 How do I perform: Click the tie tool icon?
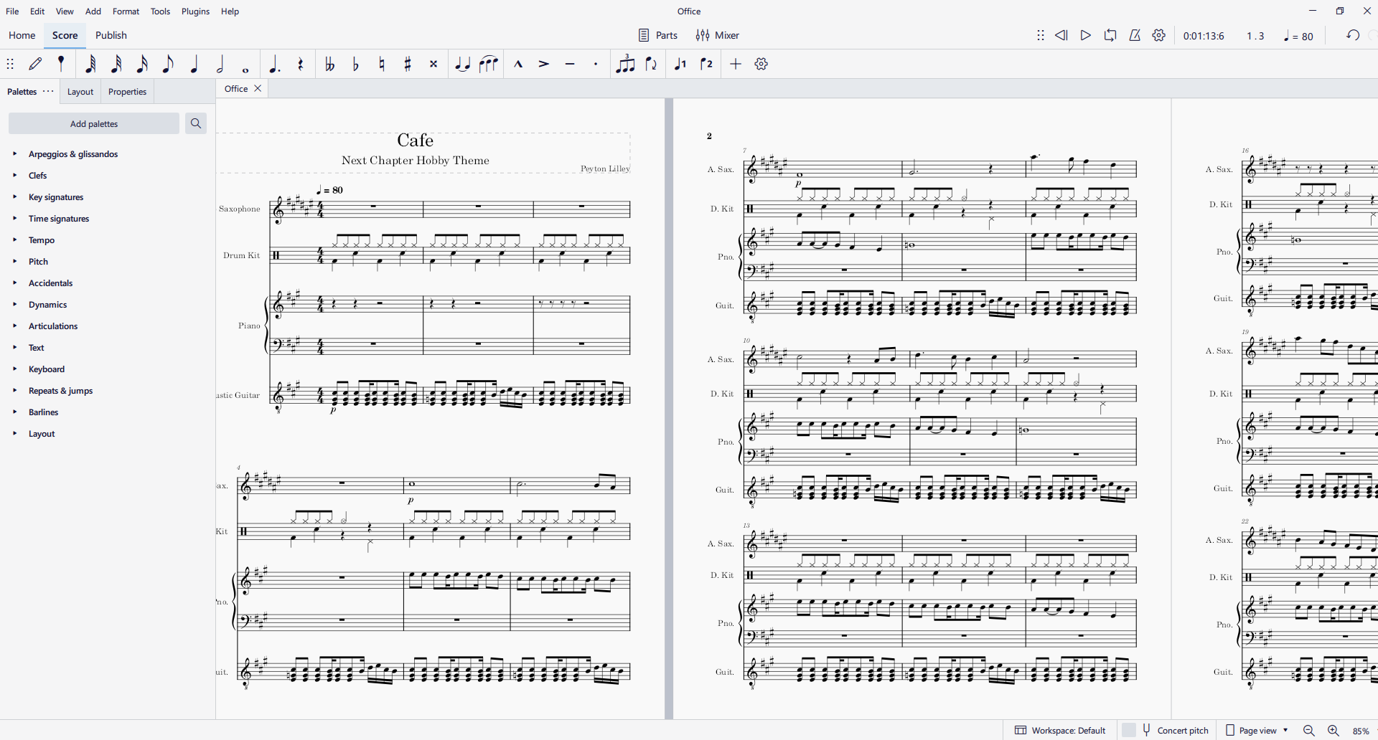462,65
